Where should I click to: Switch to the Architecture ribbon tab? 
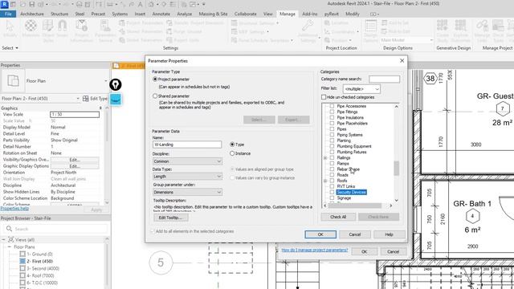pos(32,14)
